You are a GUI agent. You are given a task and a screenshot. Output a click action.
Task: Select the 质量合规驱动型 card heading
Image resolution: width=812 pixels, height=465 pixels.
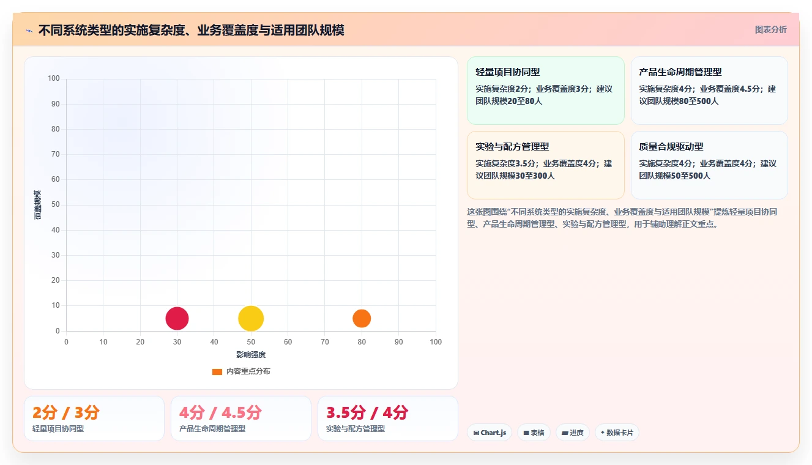click(671, 147)
